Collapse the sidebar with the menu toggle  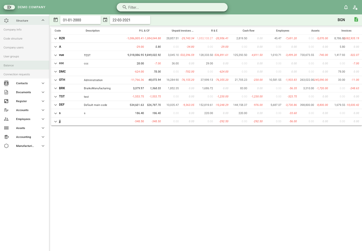(x=9, y=7)
